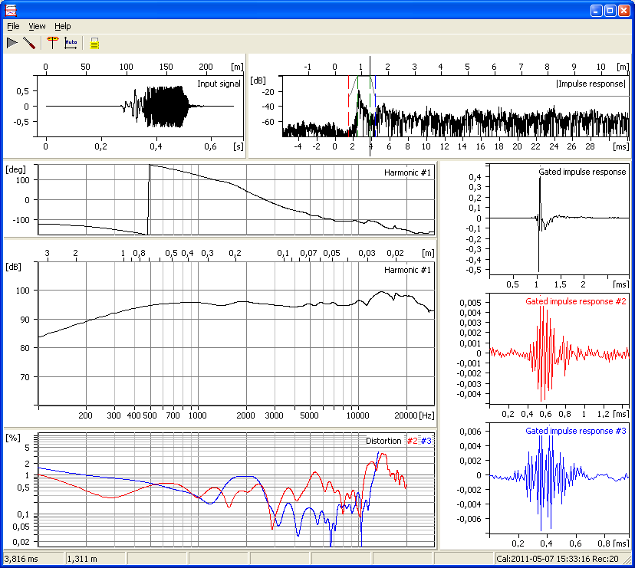Screen dimensions: 635x568
Task: Open settings using the screwdriver icon
Action: coord(29,43)
